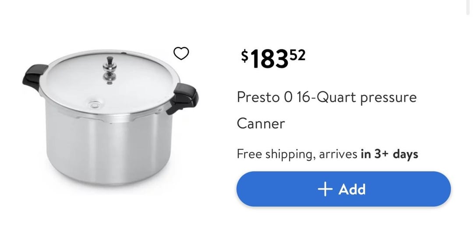The image size is (473, 244).
Task: Save item with the heart favorite icon
Action: (x=181, y=54)
